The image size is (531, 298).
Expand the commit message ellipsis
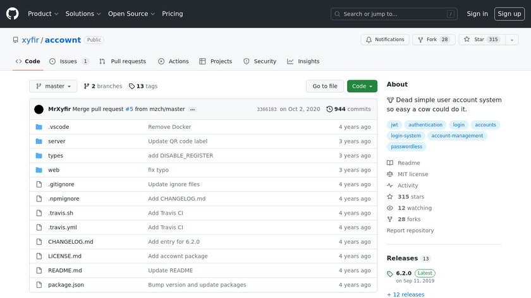click(192, 109)
